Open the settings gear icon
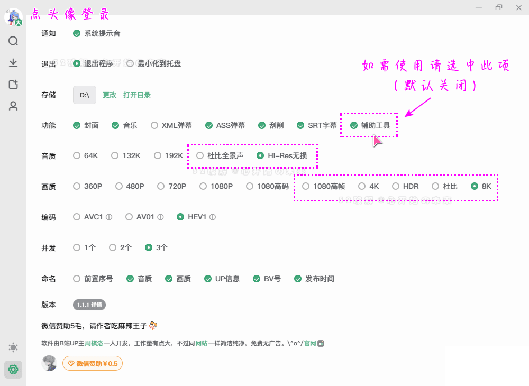 click(x=13, y=370)
